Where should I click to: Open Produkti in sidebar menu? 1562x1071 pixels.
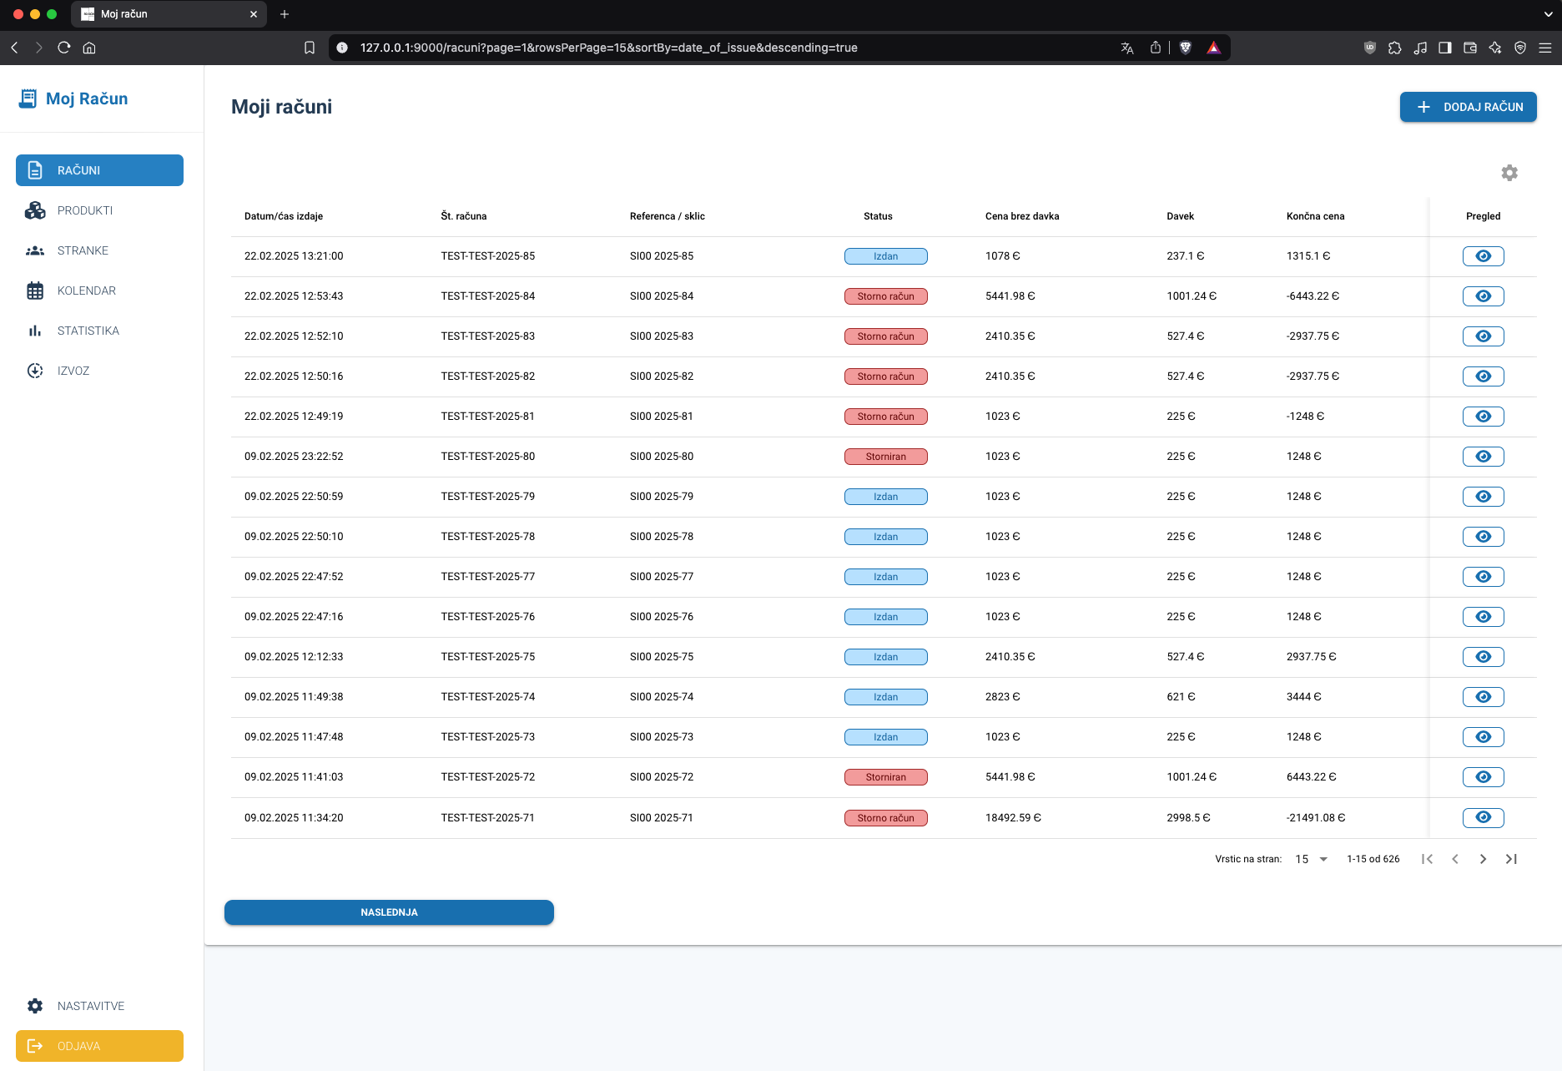(85, 210)
